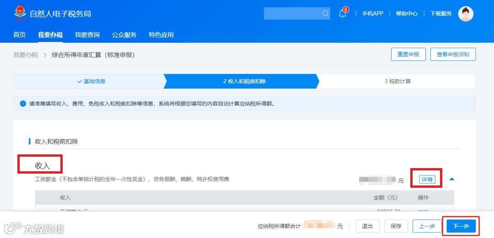The height and width of the screenshot is (238, 494).
Task: Click 综合所得年度汇算（标准申报）breadcrumb text
Action: coord(93,55)
